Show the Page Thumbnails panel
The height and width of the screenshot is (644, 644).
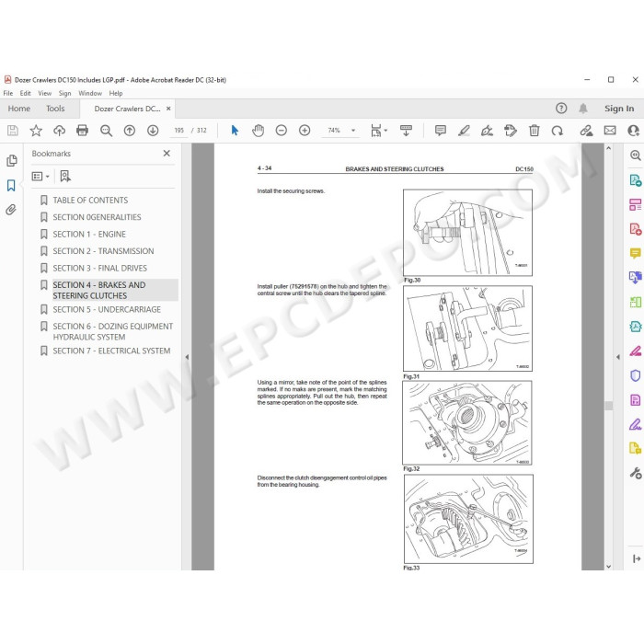(11, 161)
